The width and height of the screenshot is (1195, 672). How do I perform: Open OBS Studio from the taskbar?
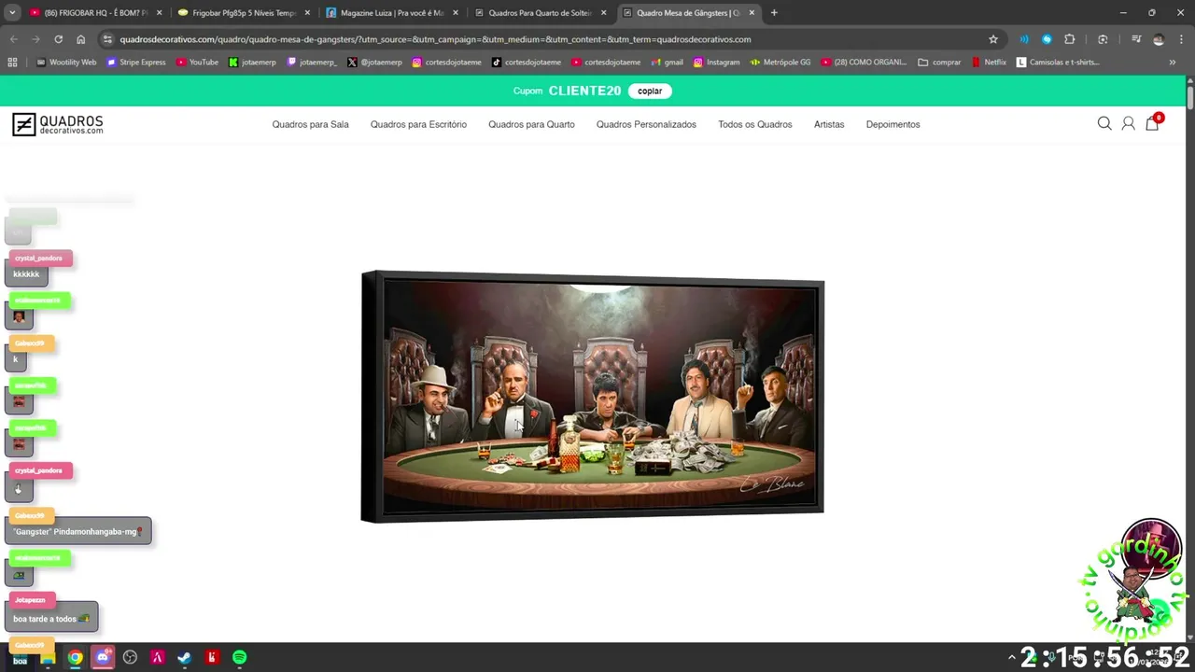pos(130,657)
